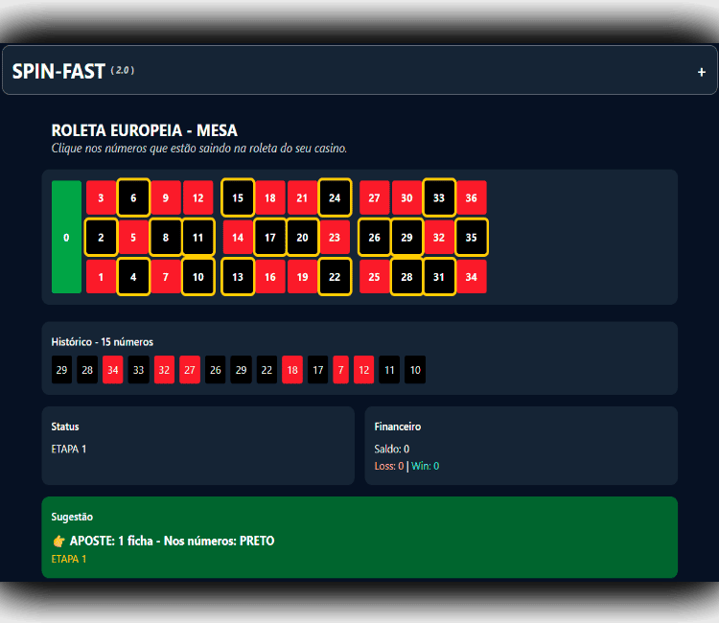
Task: Click red number 27 on the table
Action: [x=374, y=197]
